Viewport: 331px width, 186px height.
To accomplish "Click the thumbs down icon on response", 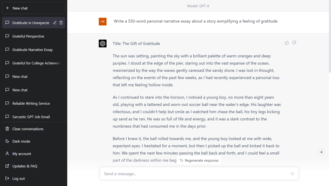I will pos(294,43).
